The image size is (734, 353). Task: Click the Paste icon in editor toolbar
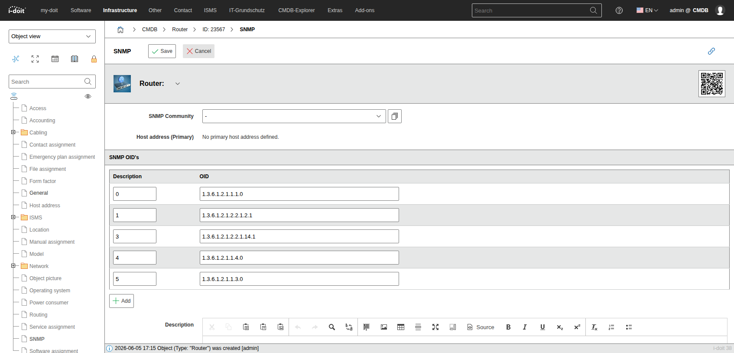tap(246, 327)
